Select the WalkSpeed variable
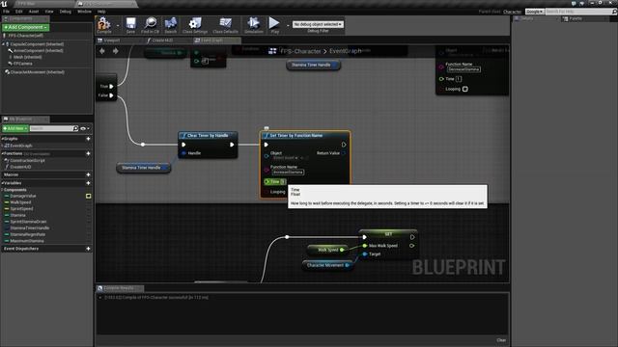 pyautogui.click(x=20, y=202)
